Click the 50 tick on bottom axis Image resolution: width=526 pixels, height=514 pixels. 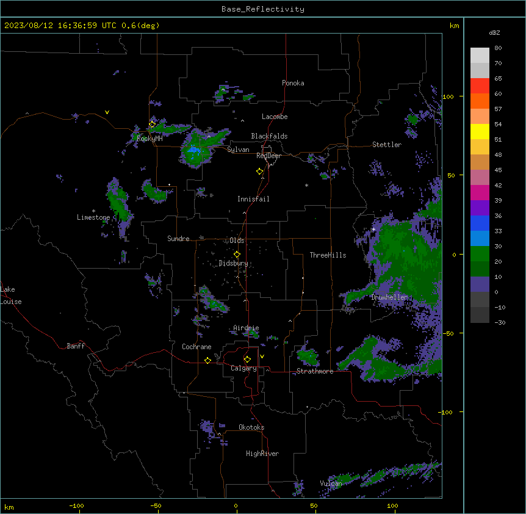(x=314, y=505)
